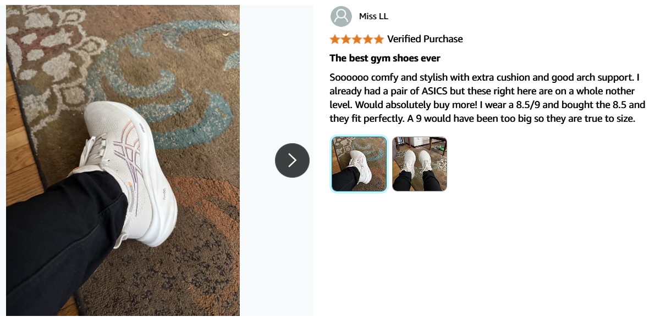Click the first orange rating star
This screenshot has width=655, height=322.
coord(334,39)
